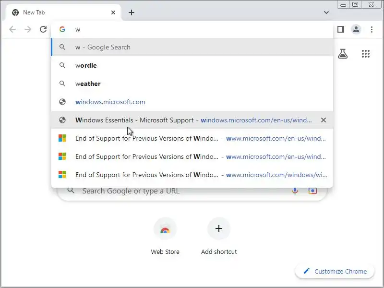The image size is (384, 288).
Task: Click the search icon beside wordle
Action: pyautogui.click(x=62, y=65)
